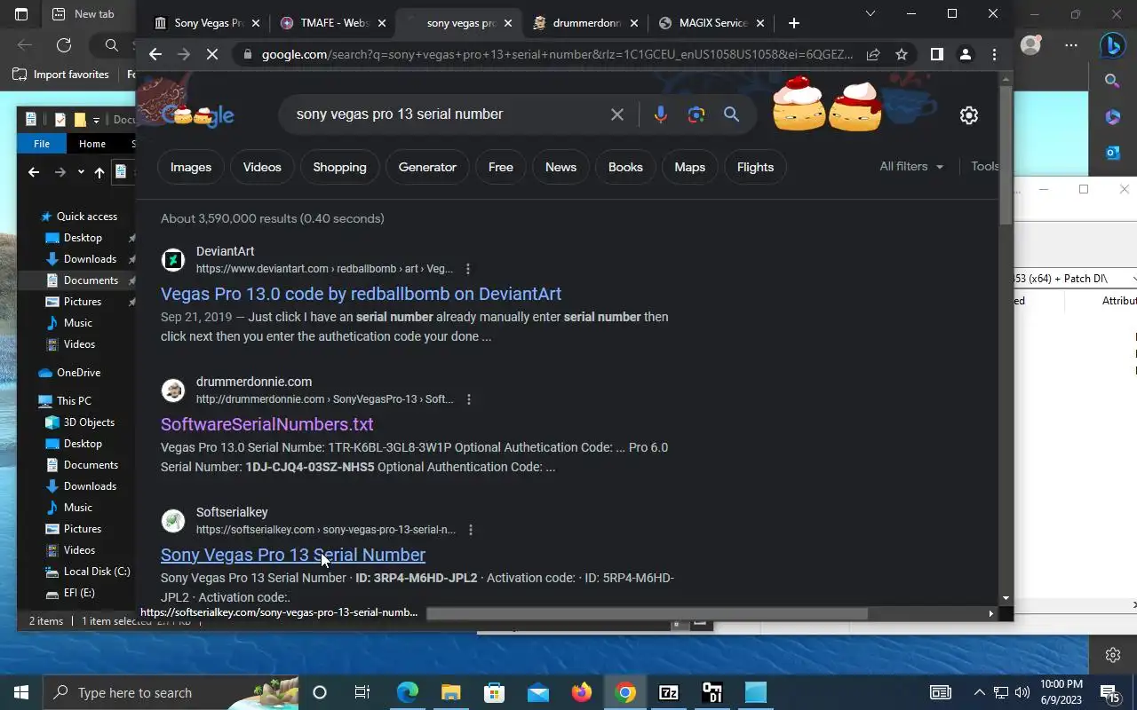Open the Tools button in Google
This screenshot has width=1137, height=710.
[x=984, y=167]
